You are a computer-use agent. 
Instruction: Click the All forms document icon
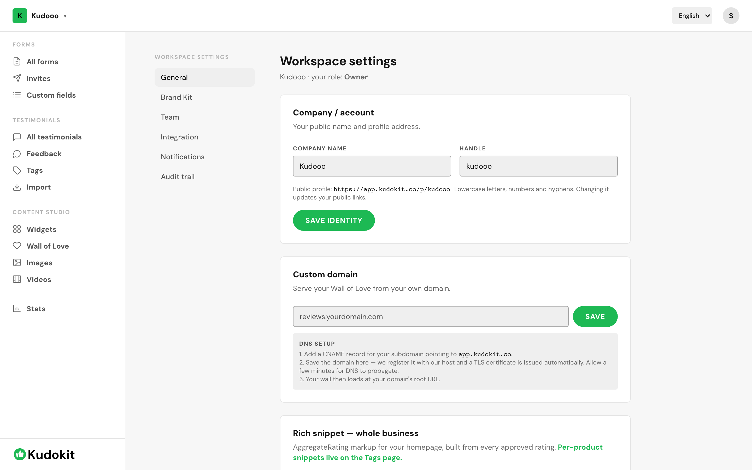coord(17,62)
